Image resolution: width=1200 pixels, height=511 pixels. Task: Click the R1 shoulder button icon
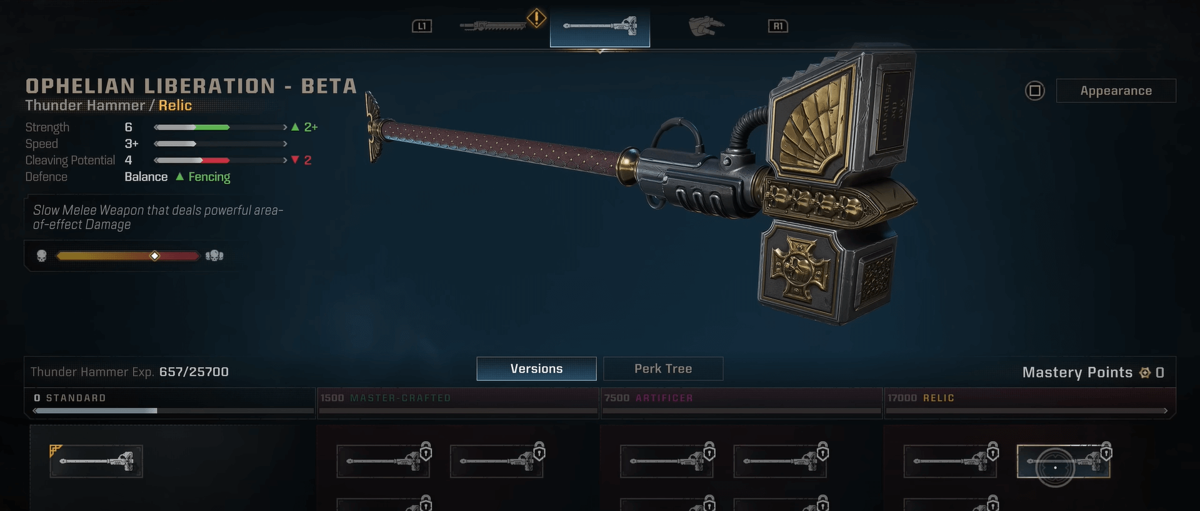(x=778, y=26)
